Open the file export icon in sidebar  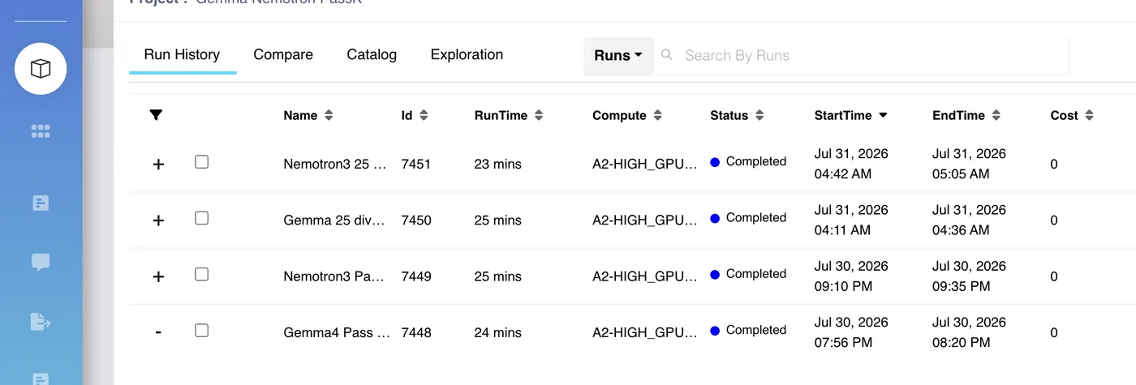tap(41, 322)
